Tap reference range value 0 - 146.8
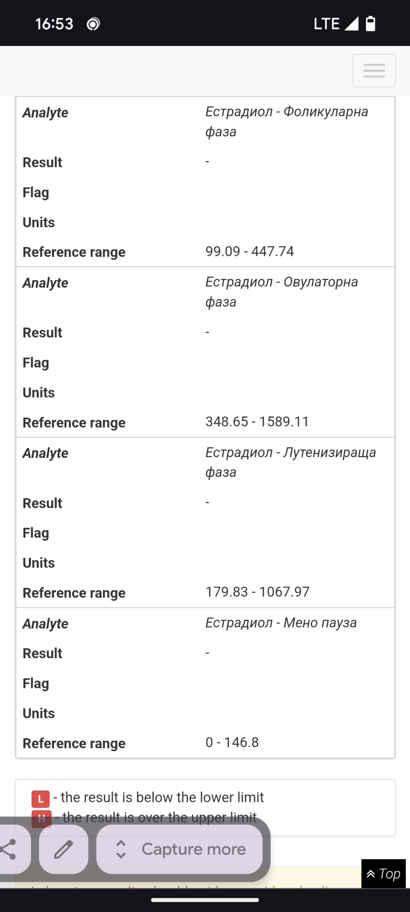410x912 pixels. pyautogui.click(x=232, y=742)
